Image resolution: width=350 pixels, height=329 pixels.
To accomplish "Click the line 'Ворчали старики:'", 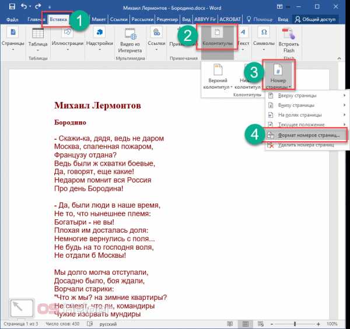I will pyautogui.click(x=84, y=289).
